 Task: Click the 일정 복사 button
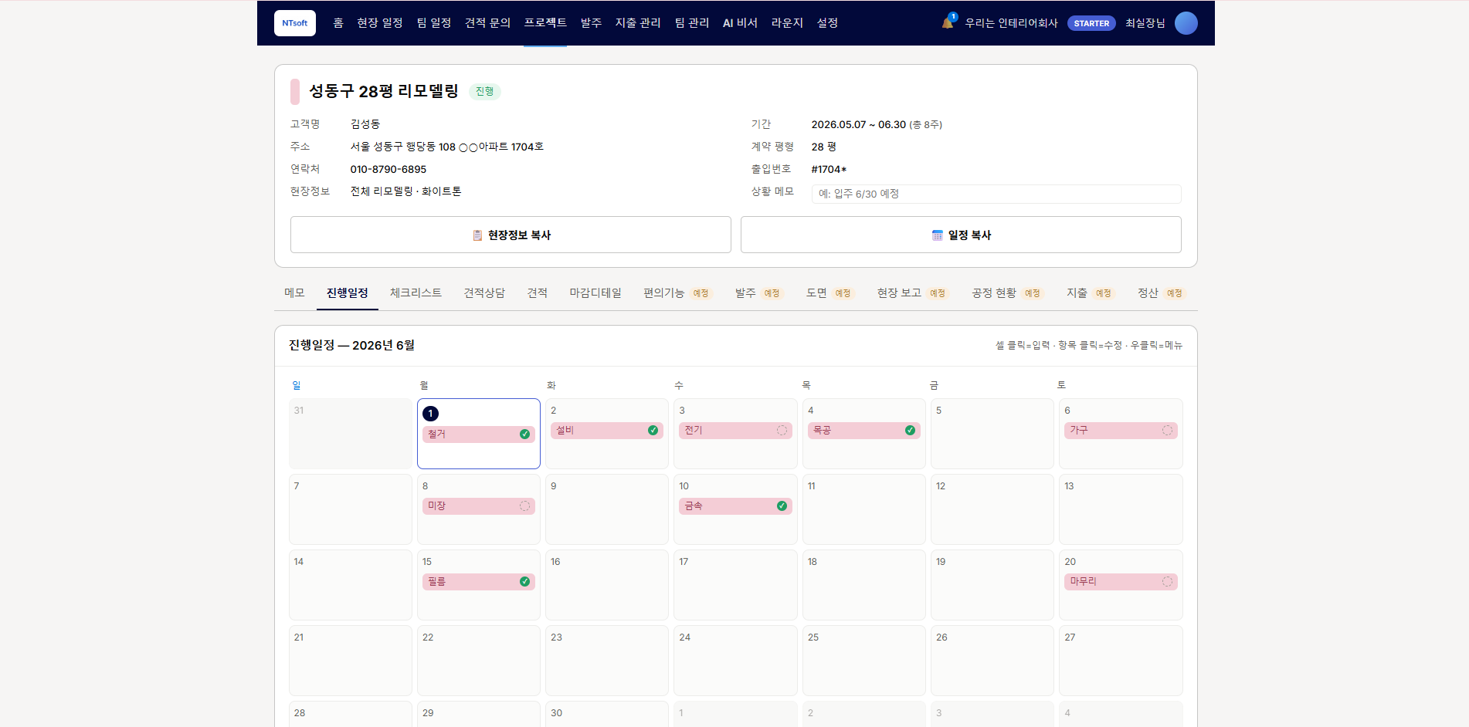pos(961,235)
